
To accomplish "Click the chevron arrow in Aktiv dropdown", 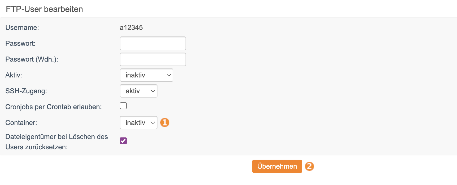I will (169, 75).
